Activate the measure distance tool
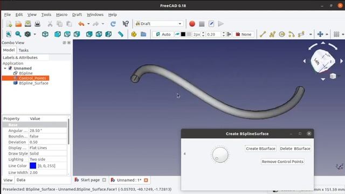 tap(121, 34)
